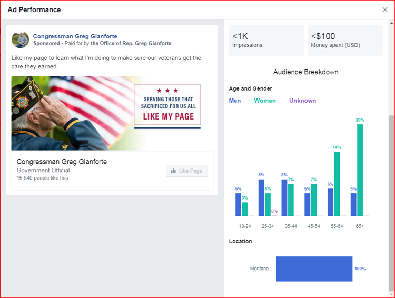
Task: Click the thumbs-up icon in Like Page
Action: click(x=173, y=171)
